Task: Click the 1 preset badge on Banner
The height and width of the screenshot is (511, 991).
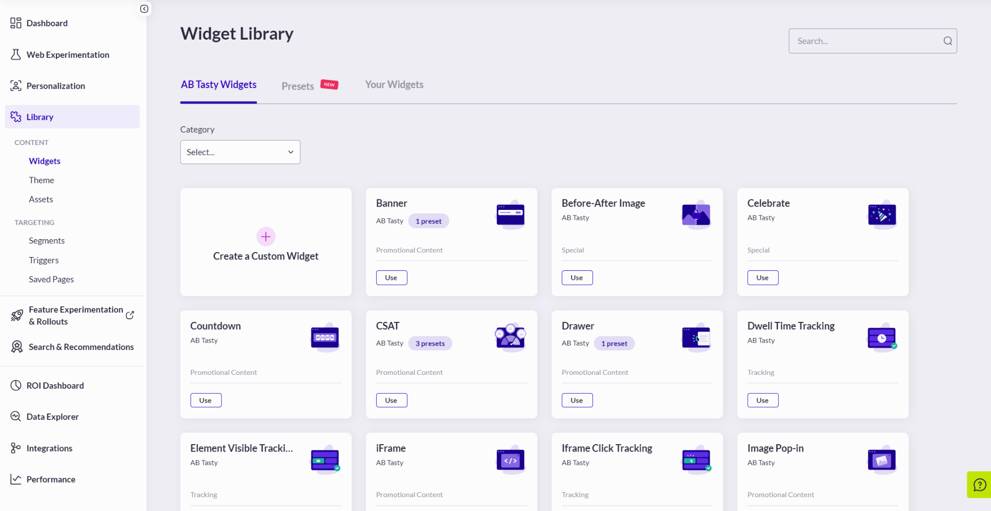Action: pos(428,221)
